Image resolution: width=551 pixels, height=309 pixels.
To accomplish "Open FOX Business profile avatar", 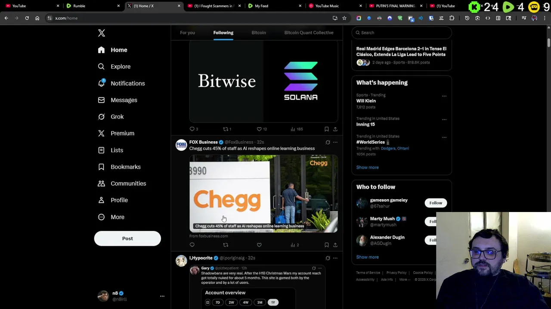I will tap(181, 145).
